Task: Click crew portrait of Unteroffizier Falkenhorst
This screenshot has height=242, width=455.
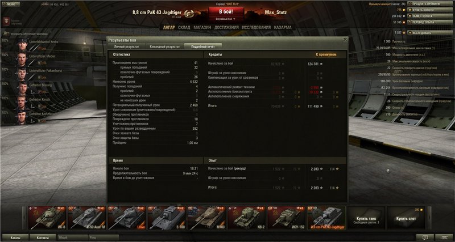Action: click(x=22, y=73)
